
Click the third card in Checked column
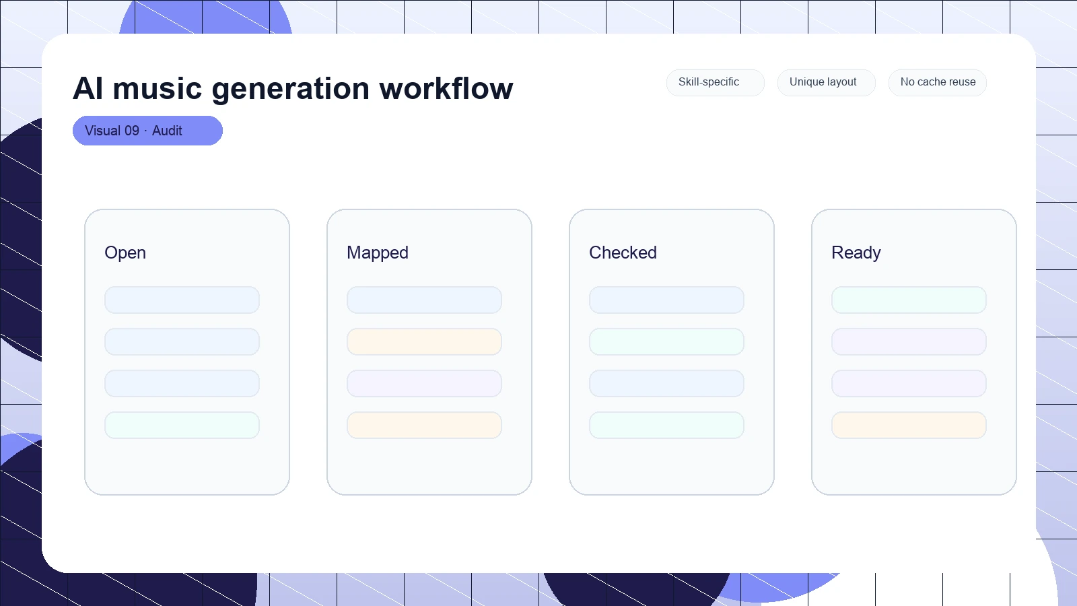tap(666, 384)
